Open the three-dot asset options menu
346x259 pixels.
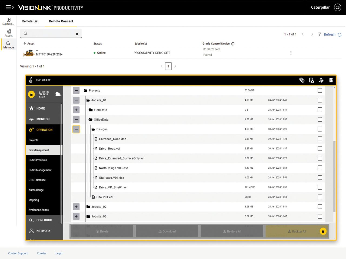point(291,53)
